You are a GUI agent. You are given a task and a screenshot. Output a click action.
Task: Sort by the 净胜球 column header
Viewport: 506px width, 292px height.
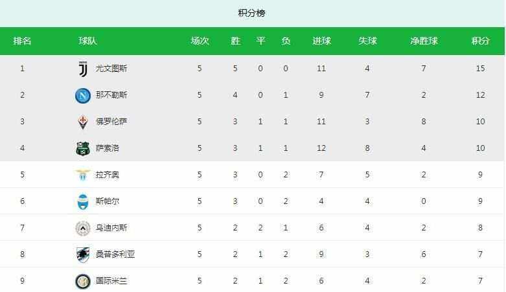tap(424, 41)
